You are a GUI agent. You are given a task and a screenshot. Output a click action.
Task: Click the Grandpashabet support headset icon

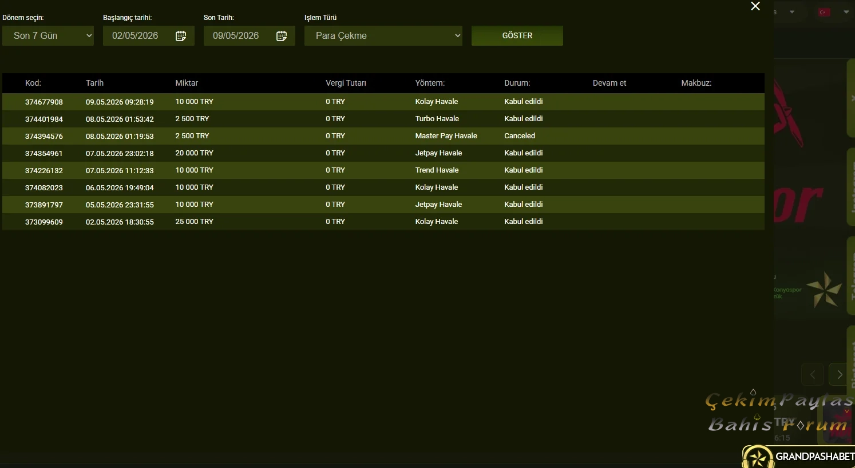pos(758,457)
